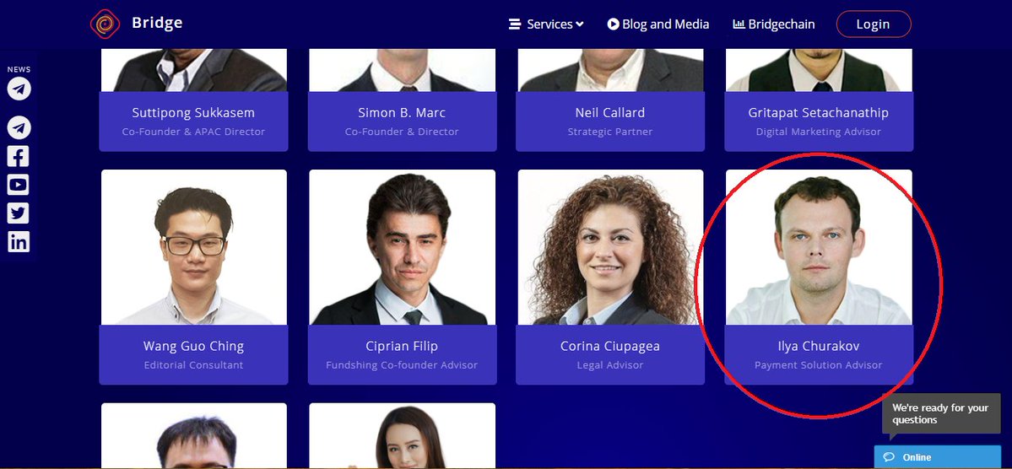This screenshot has width=1012, height=469.
Task: Open the Twitter sidebar icon
Action: pos(18,213)
